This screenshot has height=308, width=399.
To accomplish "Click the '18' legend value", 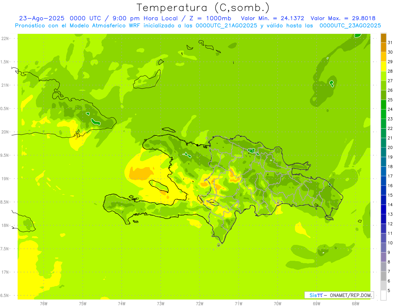I will [x=390, y=166].
